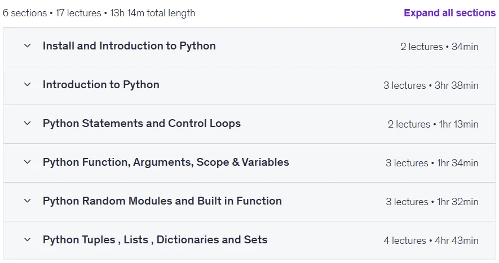
Task: Click chevron beside Python Tuples, Lists, Dictionaries and Sets
Action: coord(28,239)
